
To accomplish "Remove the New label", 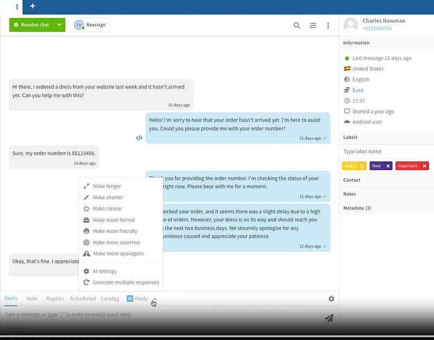I will point(388,166).
